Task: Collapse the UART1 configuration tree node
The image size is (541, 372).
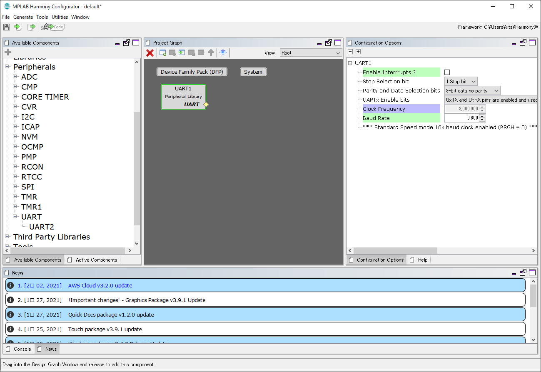Action: (x=350, y=63)
